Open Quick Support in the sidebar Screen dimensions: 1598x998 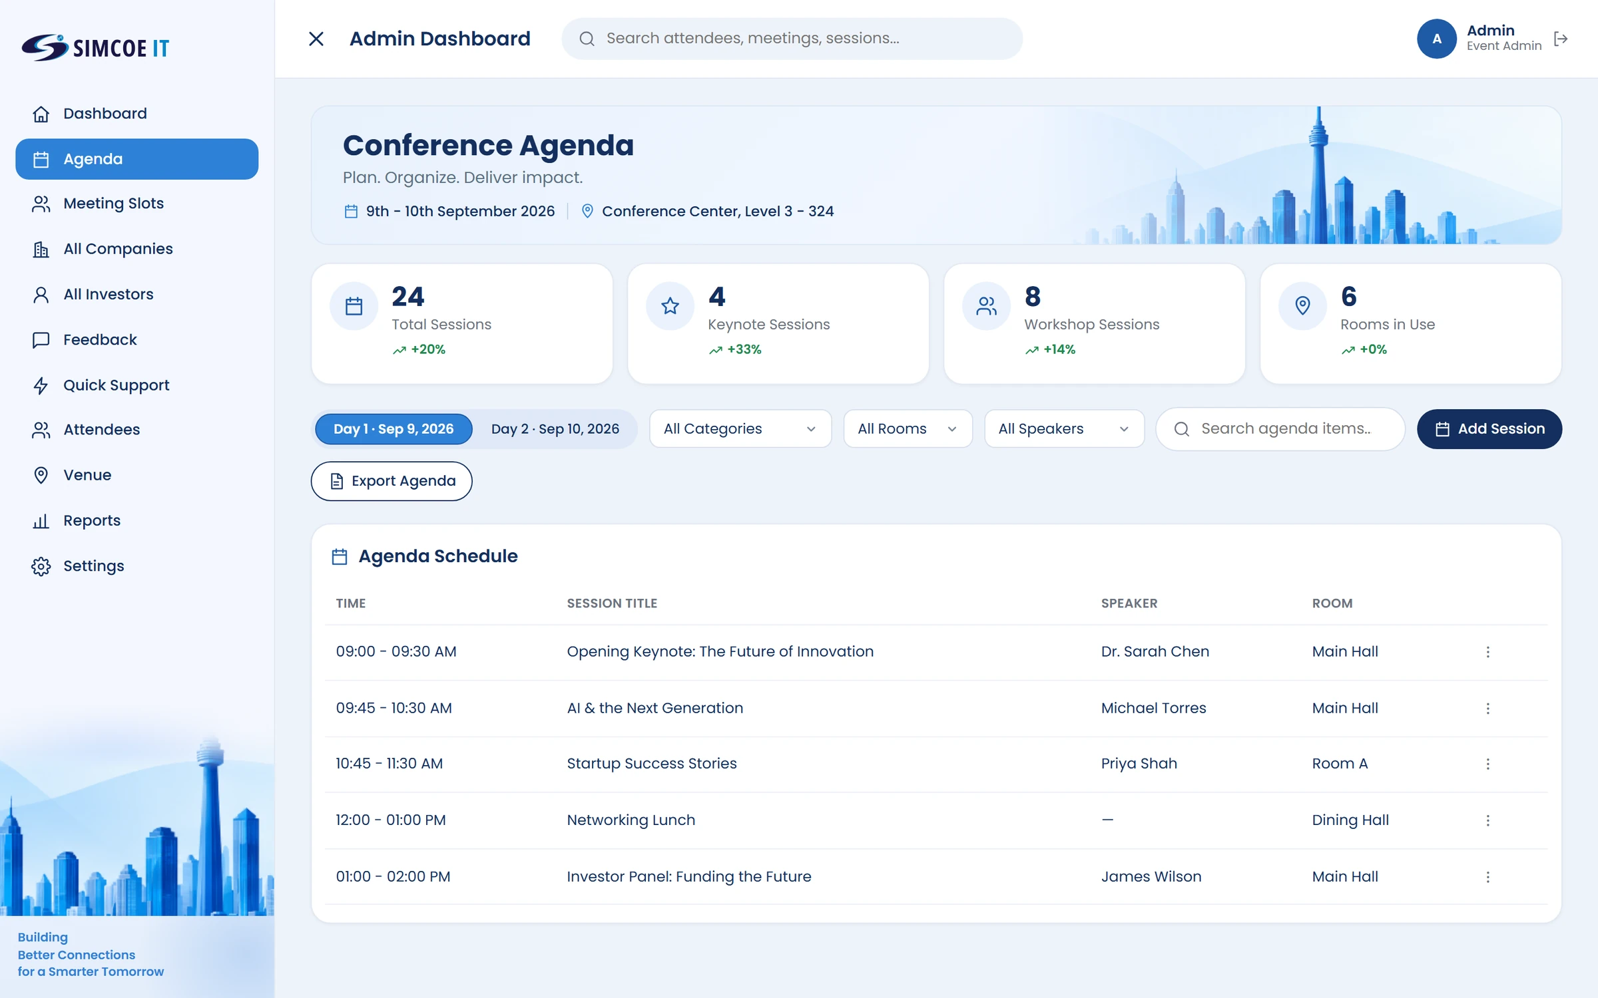pyautogui.click(x=136, y=385)
